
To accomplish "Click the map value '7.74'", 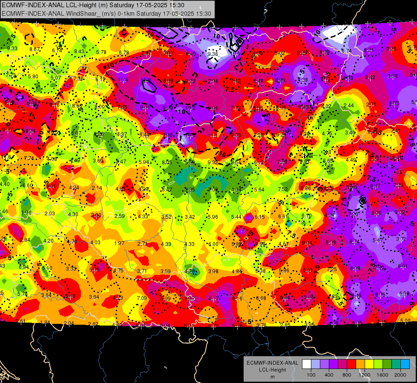I will [x=29, y=158].
